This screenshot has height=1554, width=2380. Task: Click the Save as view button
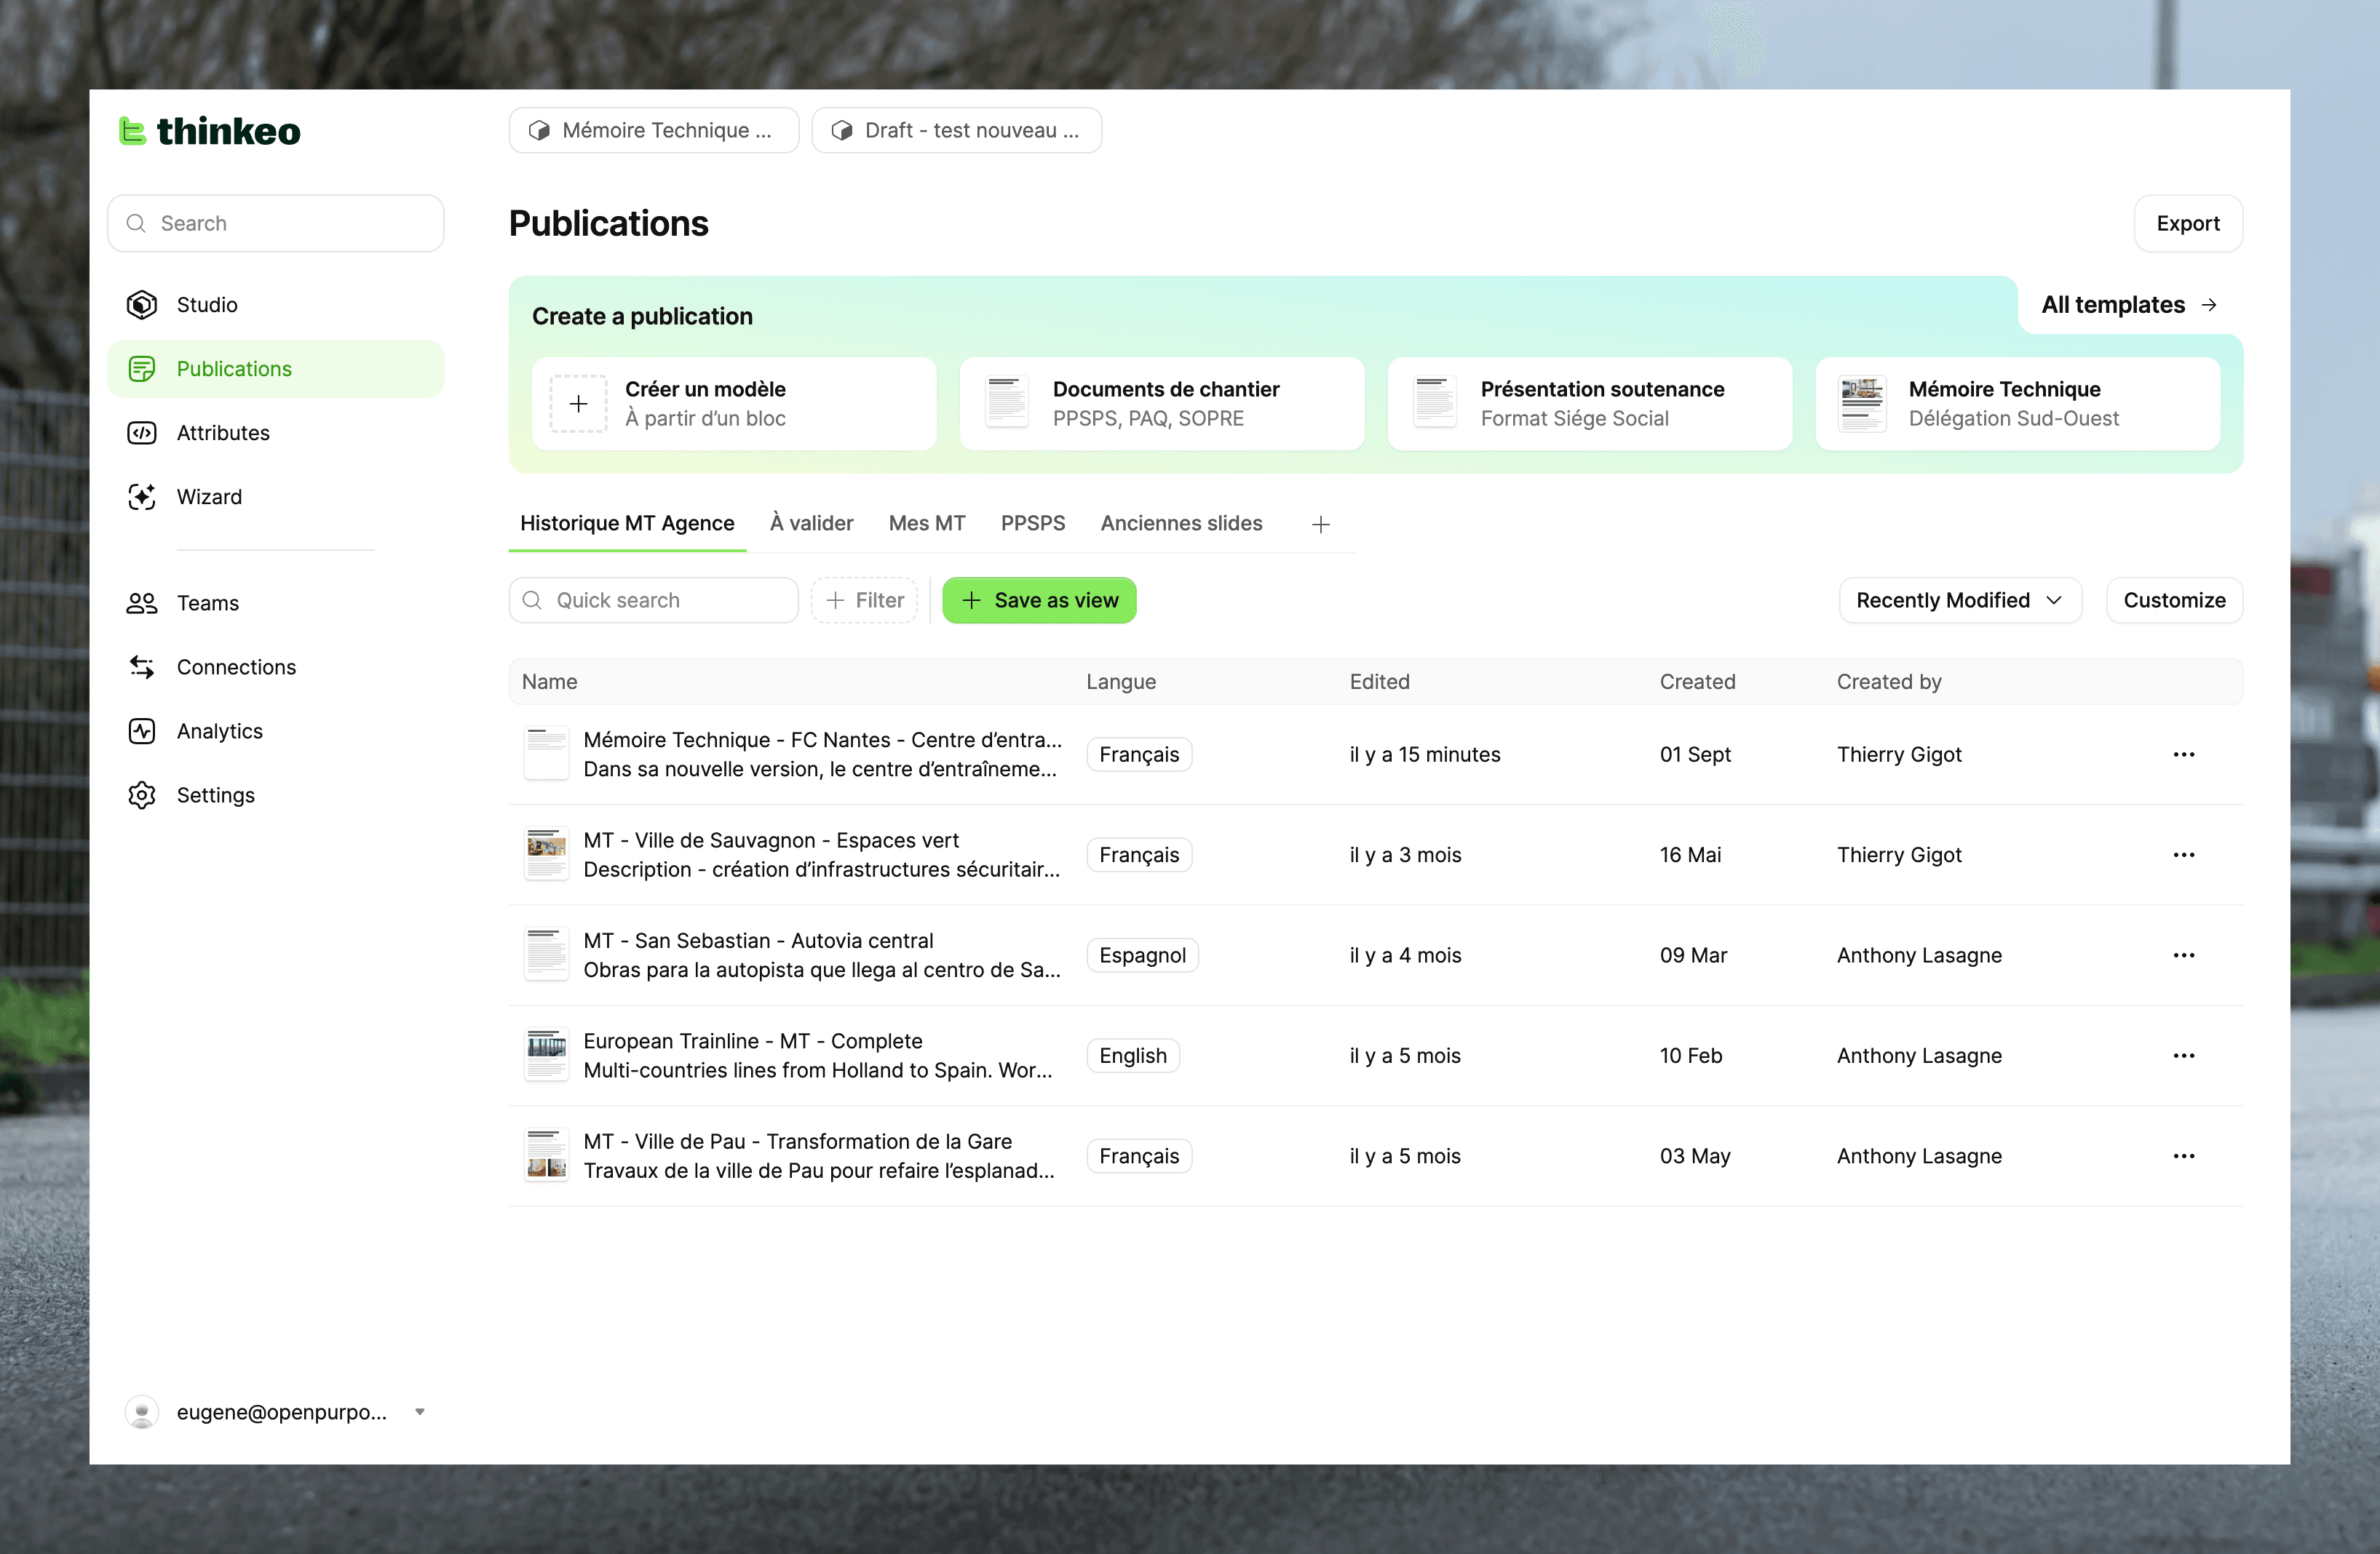(x=1039, y=599)
